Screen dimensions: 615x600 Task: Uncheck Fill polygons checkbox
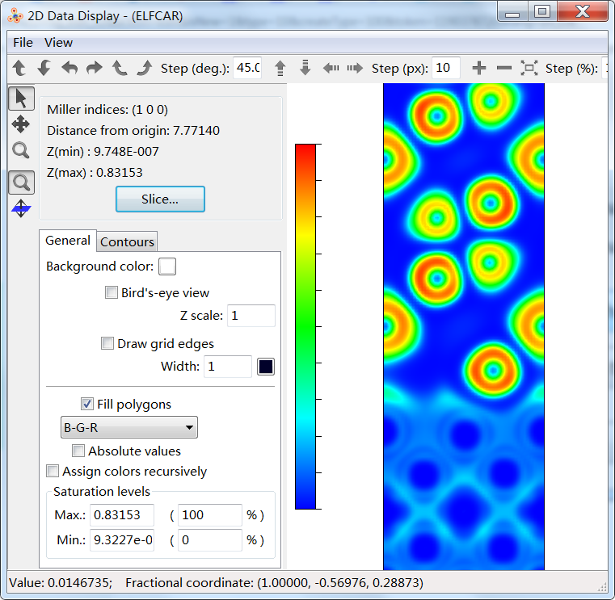point(87,404)
